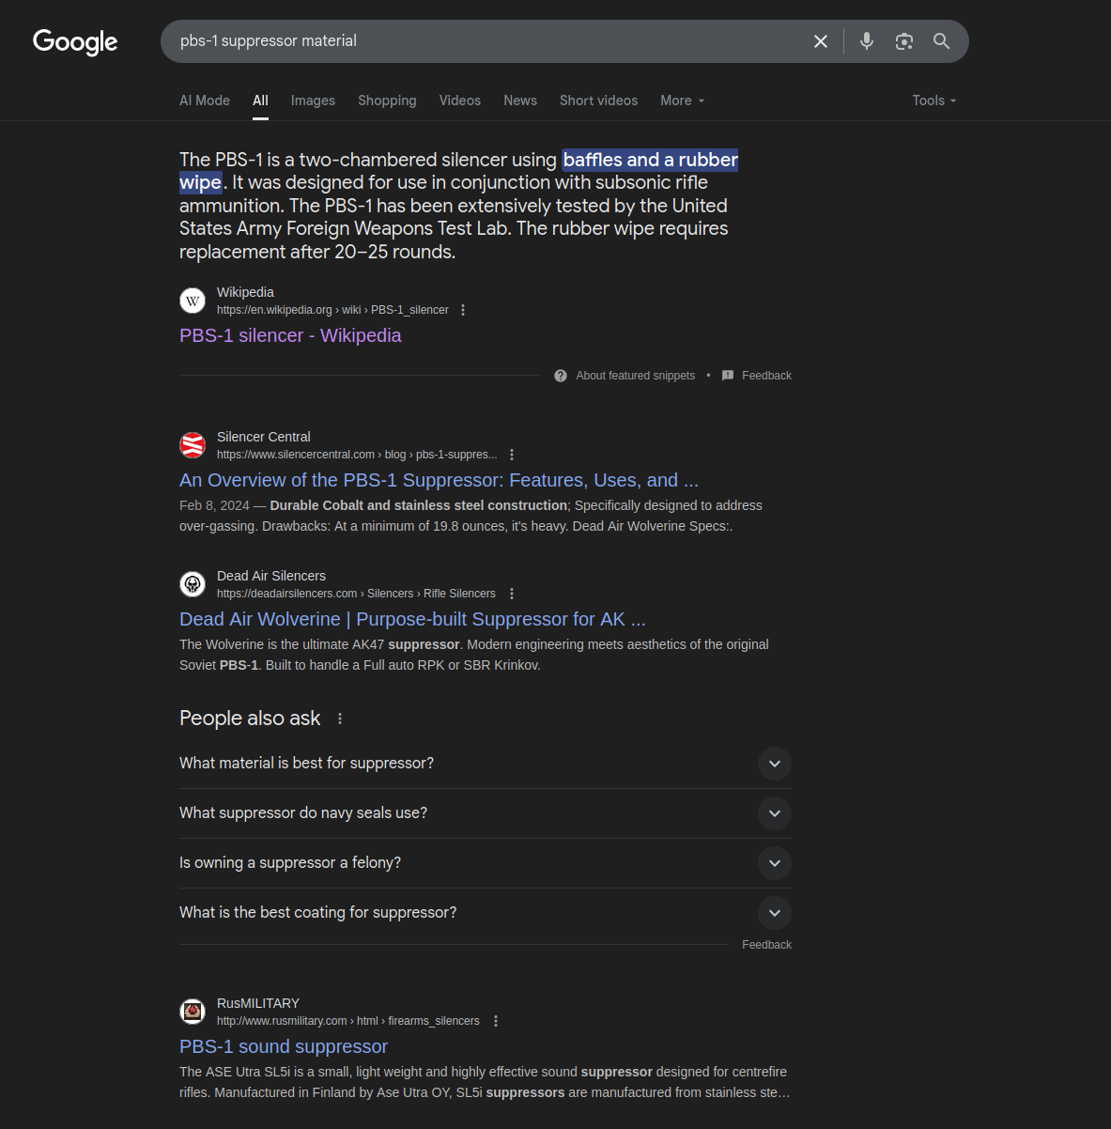This screenshot has width=1111, height=1129.
Task: Expand 'Is owning a suppressor a felony?'
Action: (486, 863)
